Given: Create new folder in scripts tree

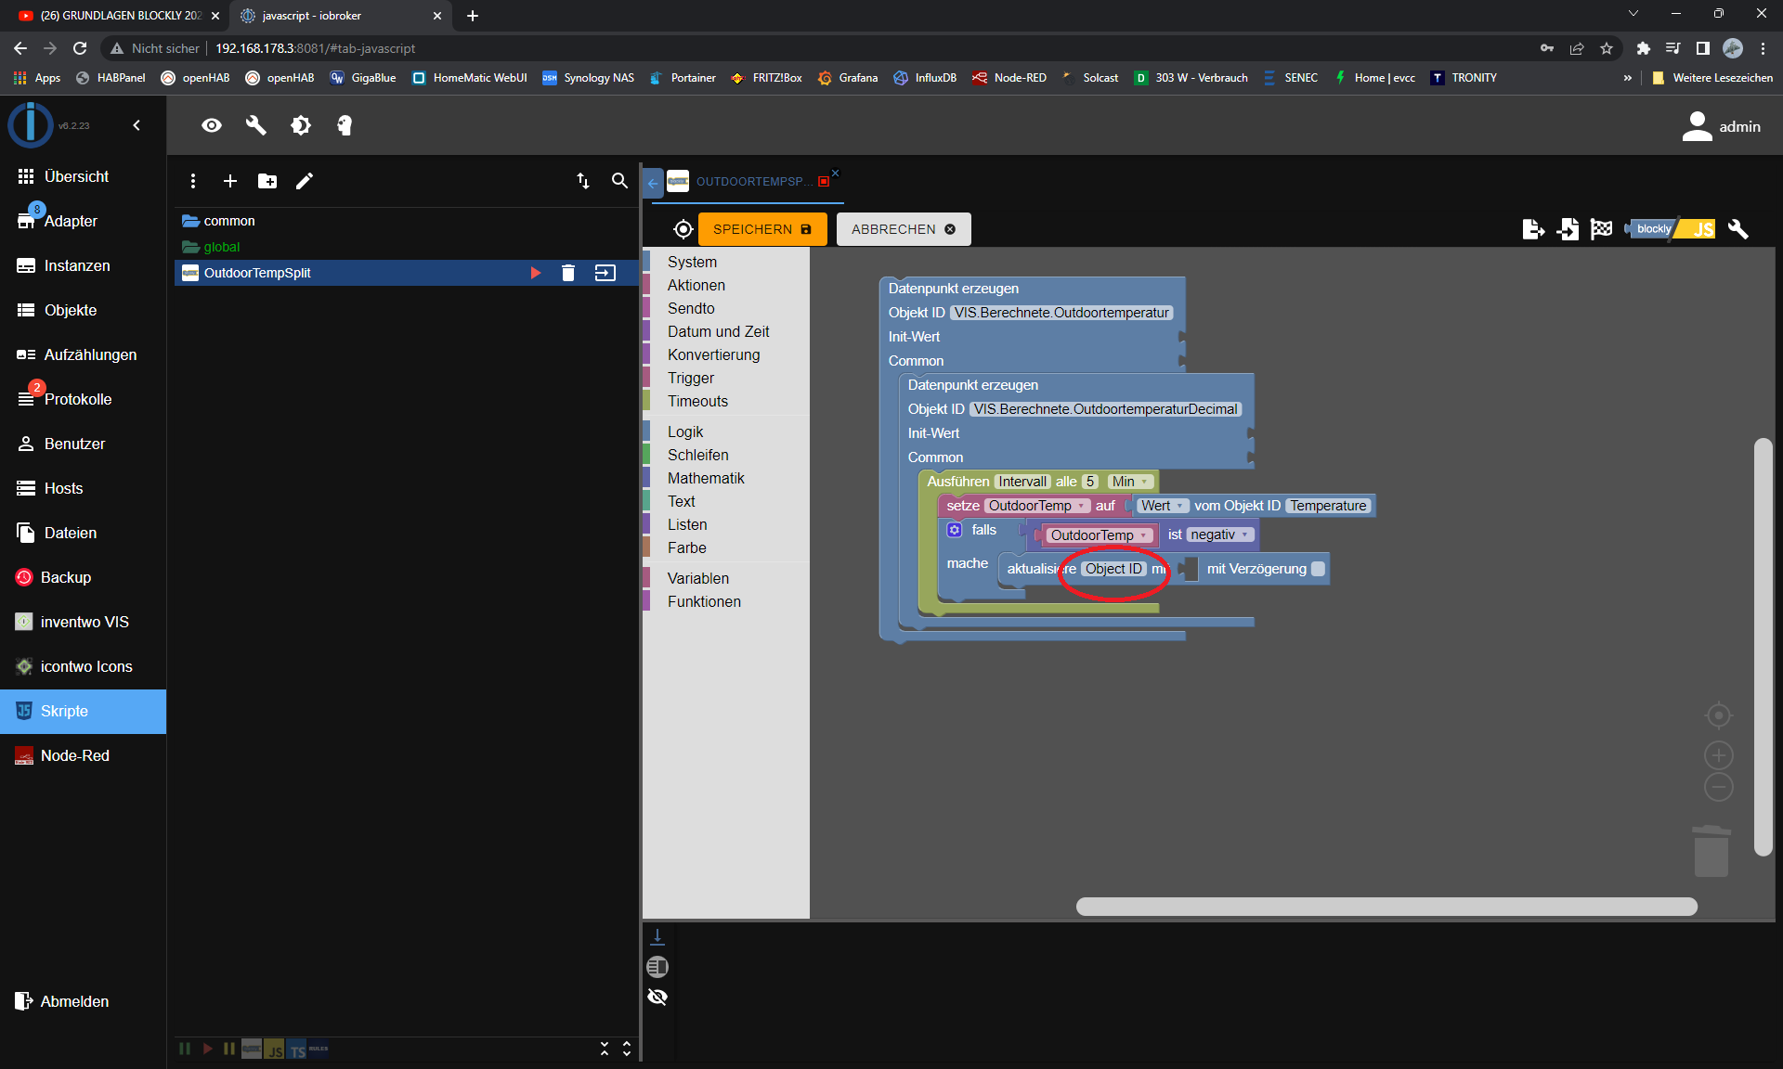Looking at the screenshot, I should pyautogui.click(x=267, y=181).
